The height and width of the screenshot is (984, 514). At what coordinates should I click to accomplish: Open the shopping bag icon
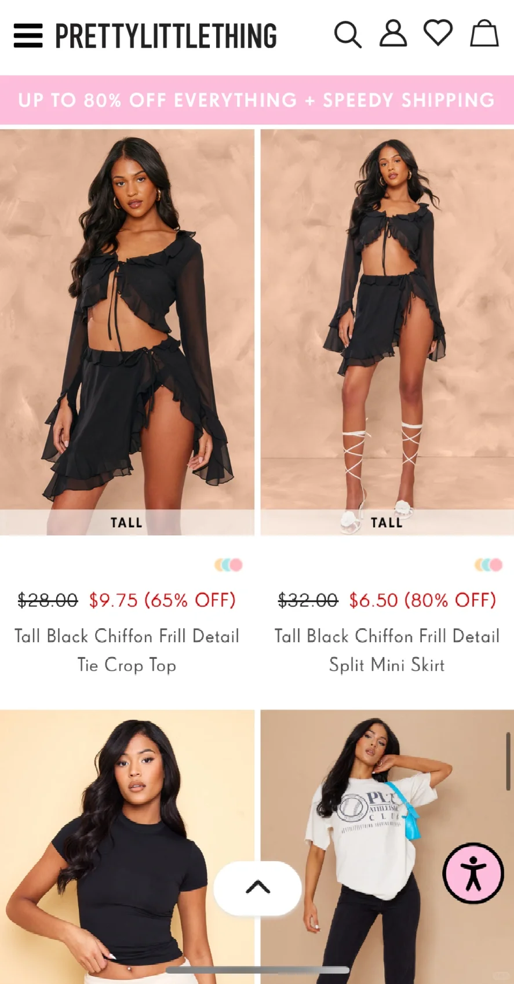[x=484, y=33]
